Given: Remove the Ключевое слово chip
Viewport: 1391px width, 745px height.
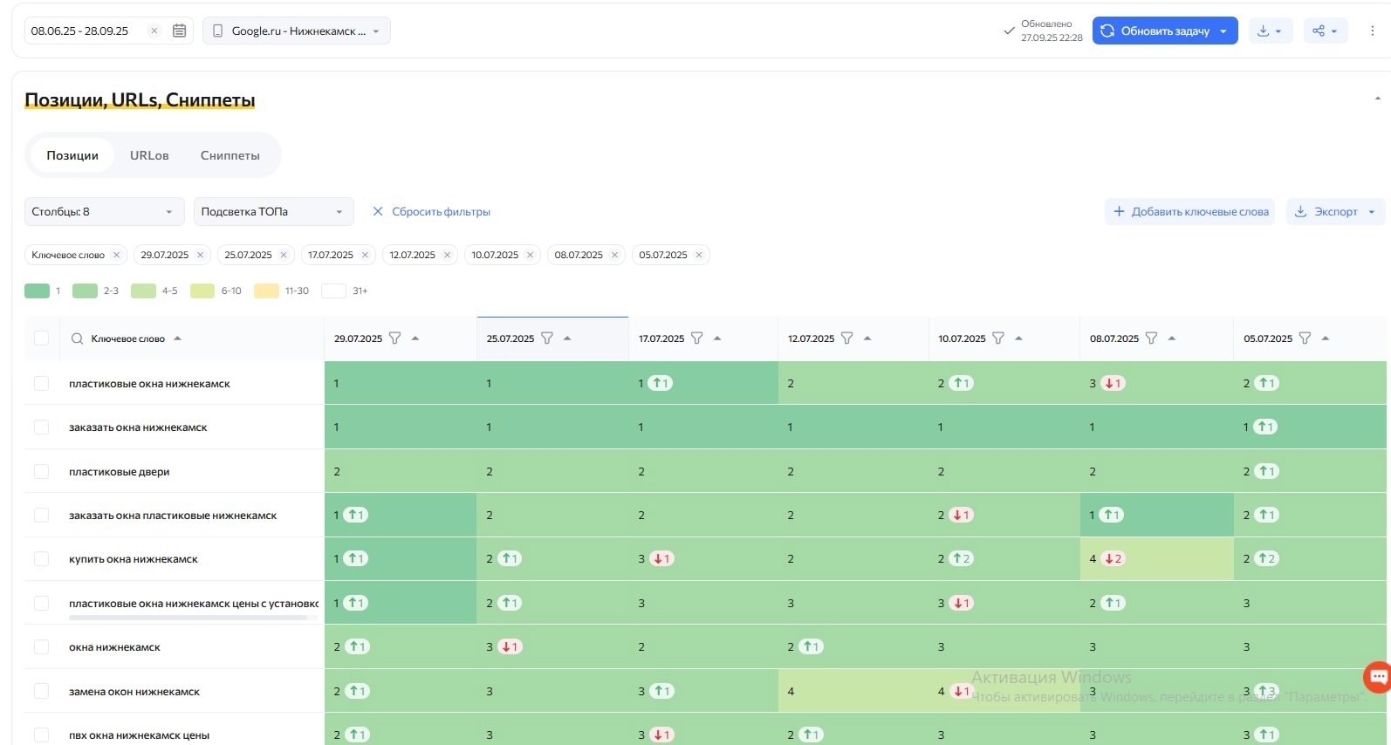Looking at the screenshot, I should 116,255.
